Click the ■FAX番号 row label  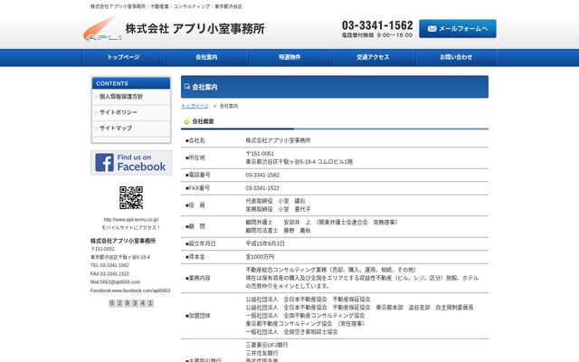[197, 188]
